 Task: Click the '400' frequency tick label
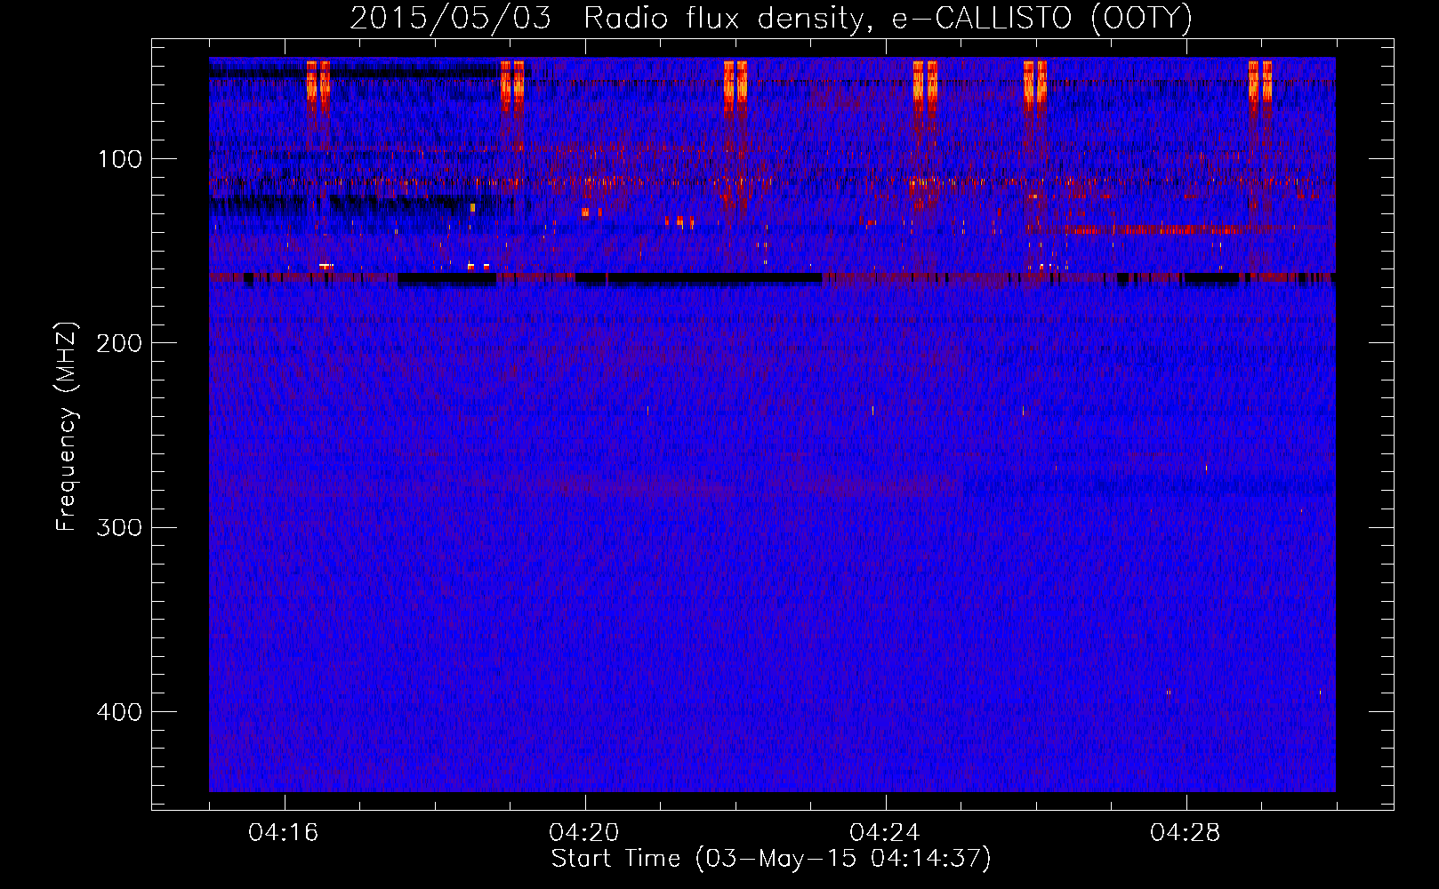[119, 712]
